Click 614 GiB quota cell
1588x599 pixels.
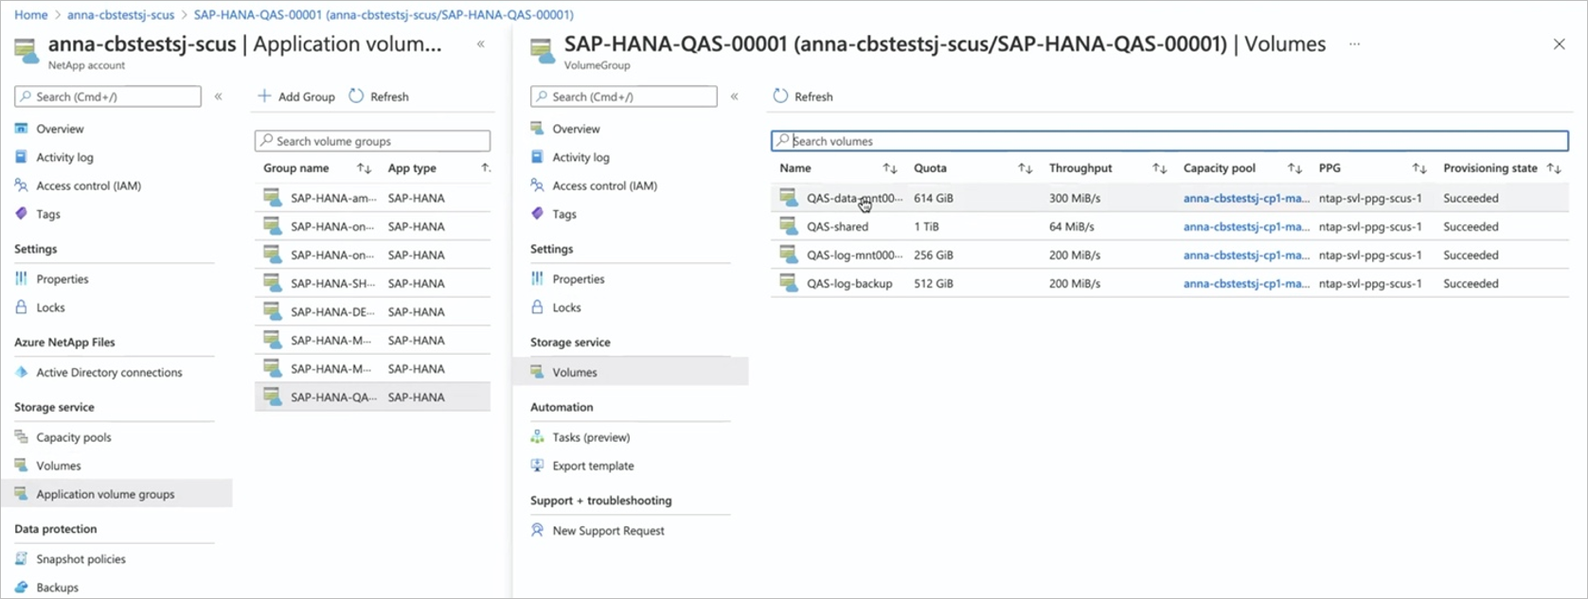(934, 198)
